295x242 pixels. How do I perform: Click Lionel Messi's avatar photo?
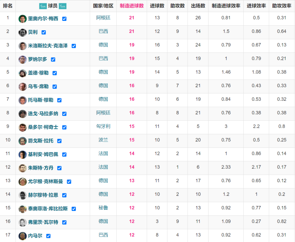coord(22,19)
